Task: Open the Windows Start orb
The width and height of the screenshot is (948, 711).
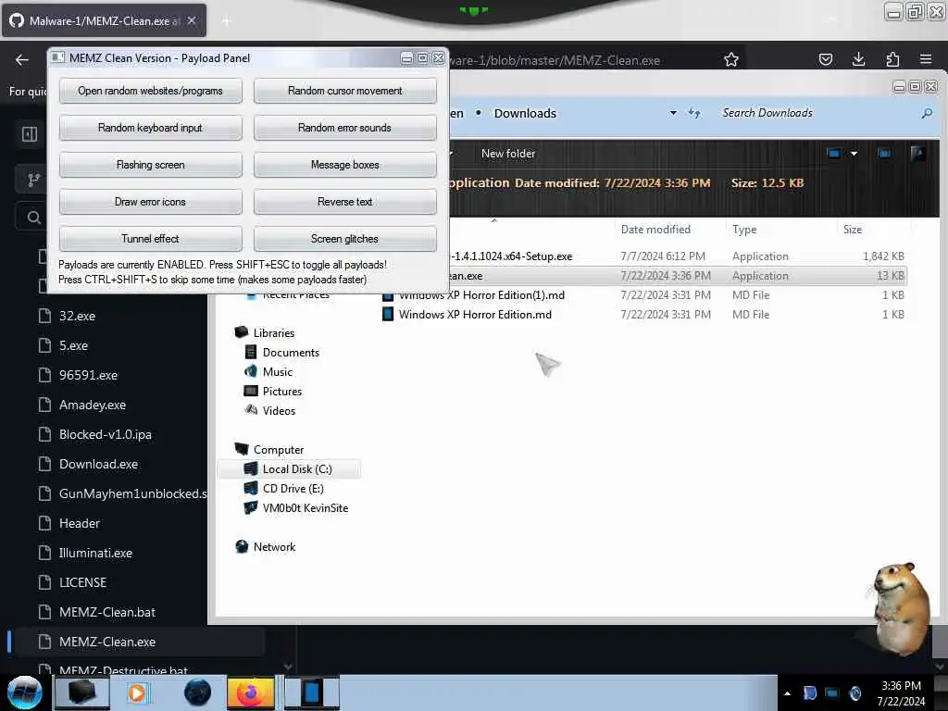Action: point(25,692)
